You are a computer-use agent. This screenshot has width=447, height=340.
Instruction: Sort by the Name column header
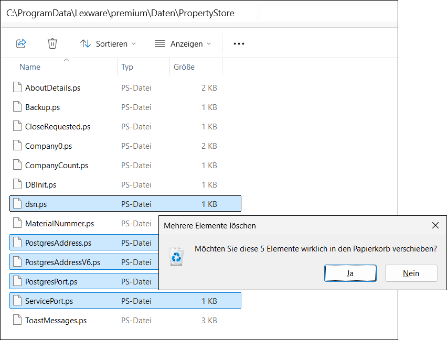pos(30,67)
